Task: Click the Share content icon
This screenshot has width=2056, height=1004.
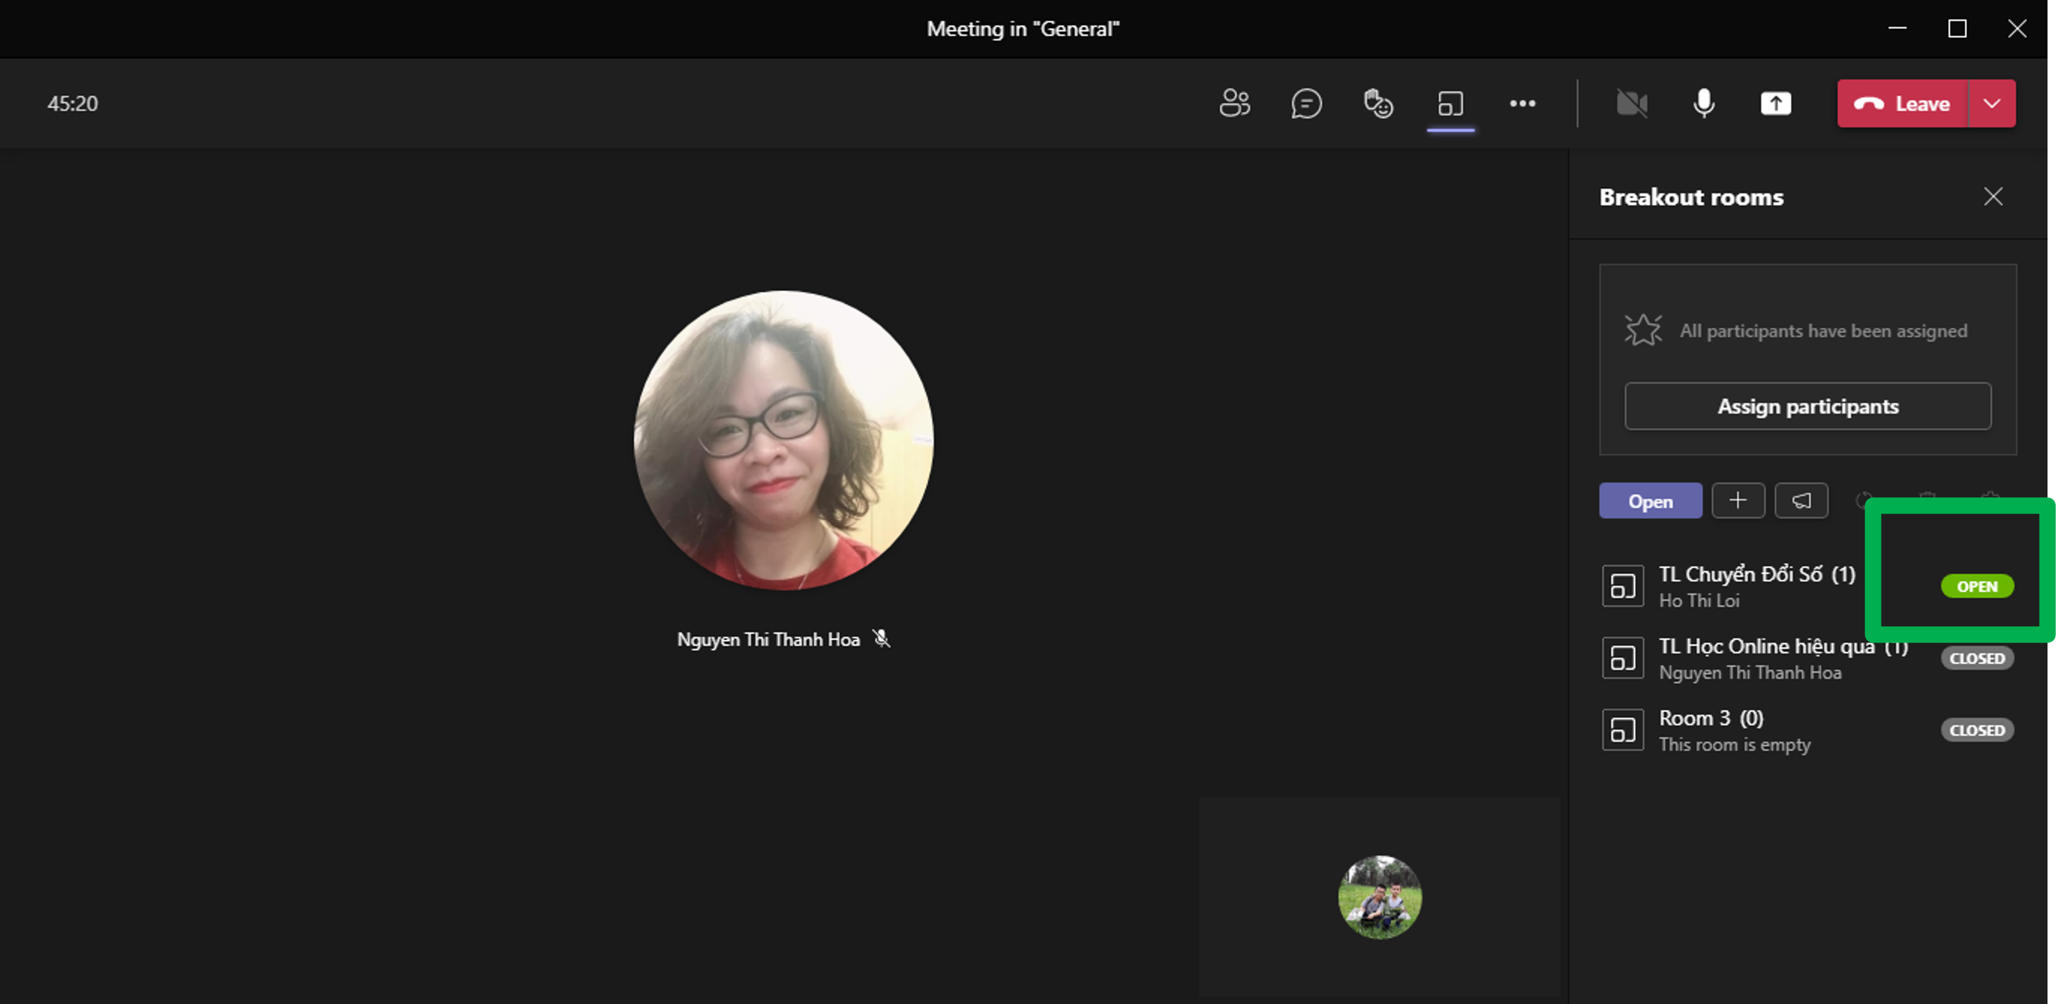Action: (1775, 104)
